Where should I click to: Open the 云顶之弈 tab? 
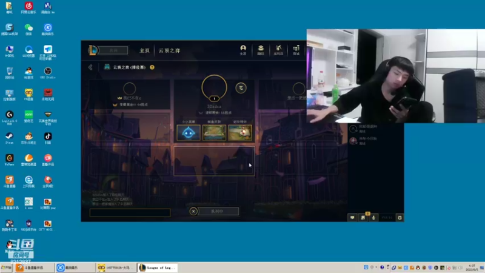pyautogui.click(x=169, y=50)
